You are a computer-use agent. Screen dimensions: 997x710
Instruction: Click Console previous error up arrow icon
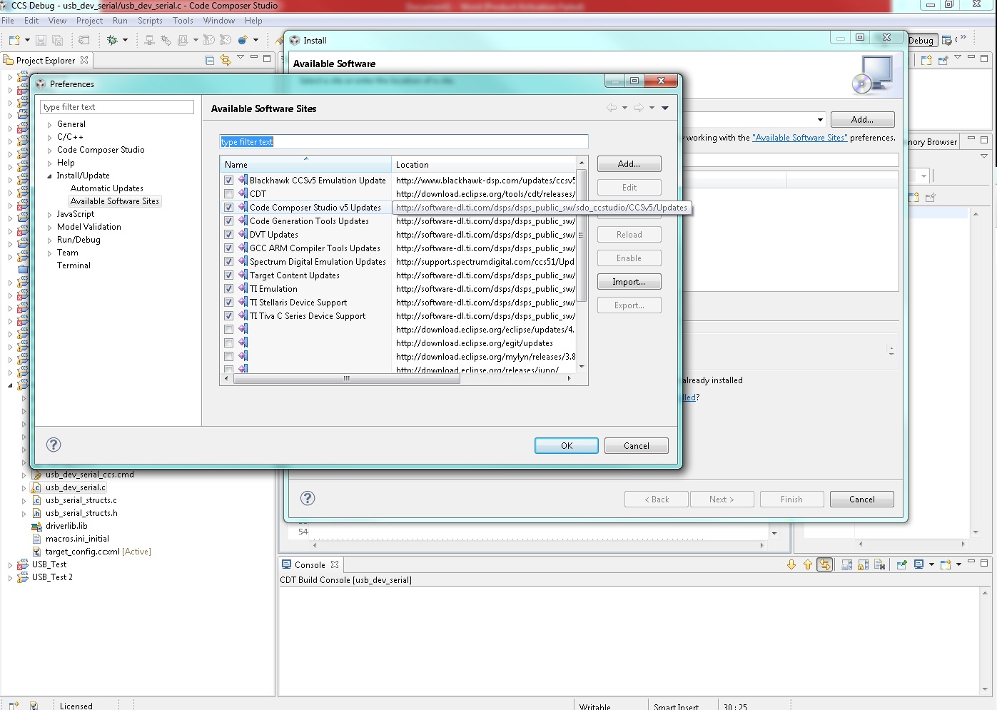[x=808, y=564]
